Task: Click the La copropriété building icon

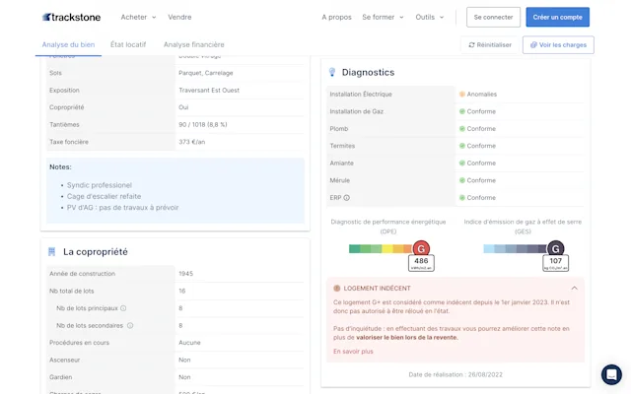Action: (52, 252)
